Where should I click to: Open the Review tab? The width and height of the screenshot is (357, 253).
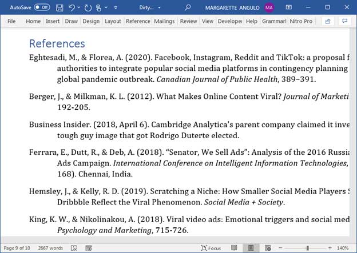188,21
